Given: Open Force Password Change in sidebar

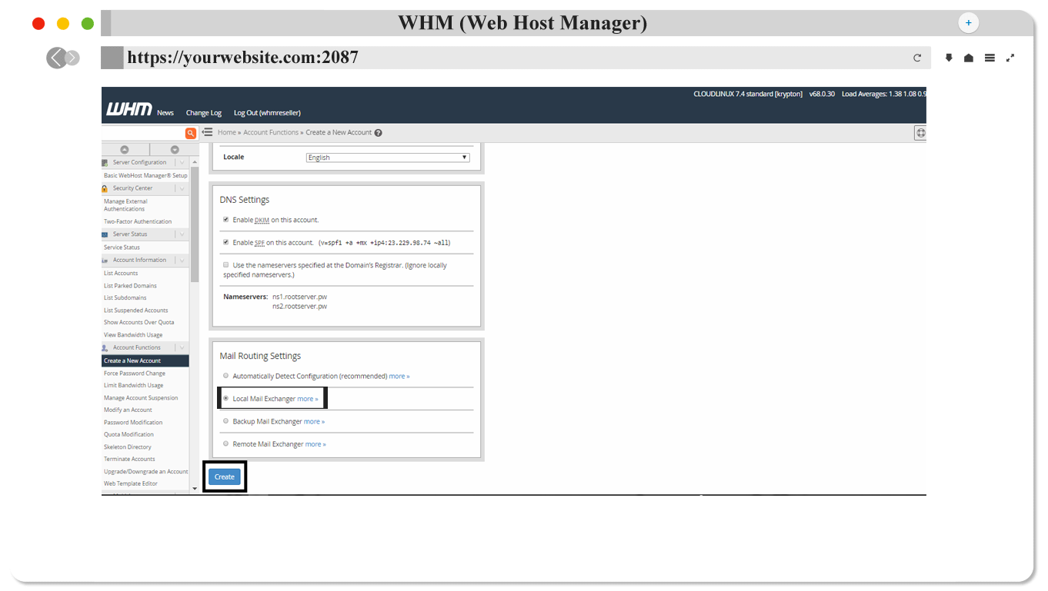Looking at the screenshot, I should (135, 374).
